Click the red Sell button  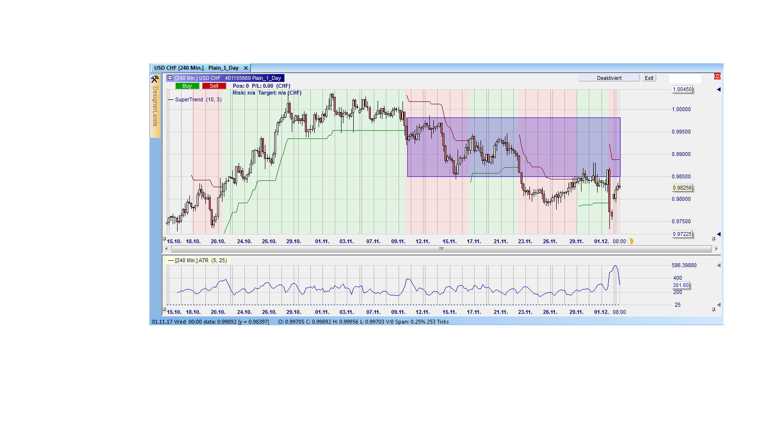[x=214, y=86]
